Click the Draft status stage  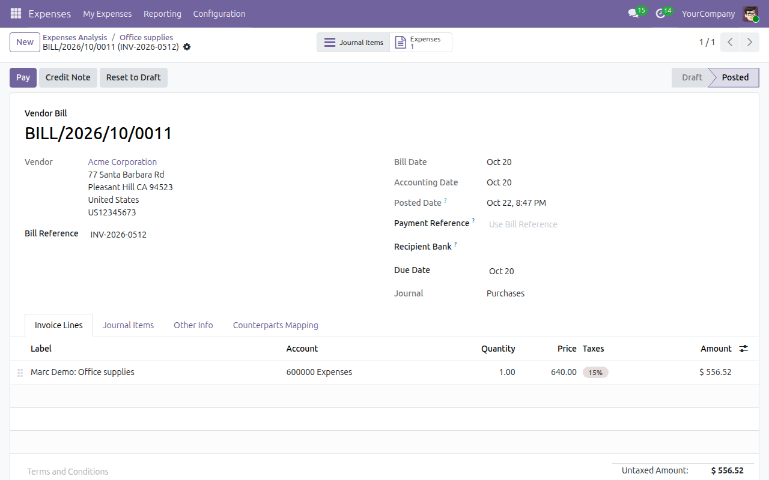click(692, 77)
